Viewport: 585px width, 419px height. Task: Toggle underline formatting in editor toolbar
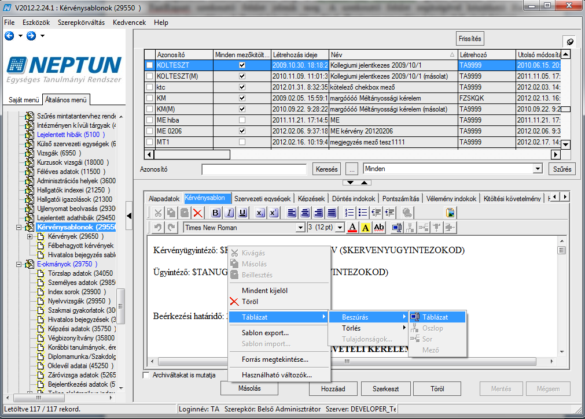coord(243,213)
